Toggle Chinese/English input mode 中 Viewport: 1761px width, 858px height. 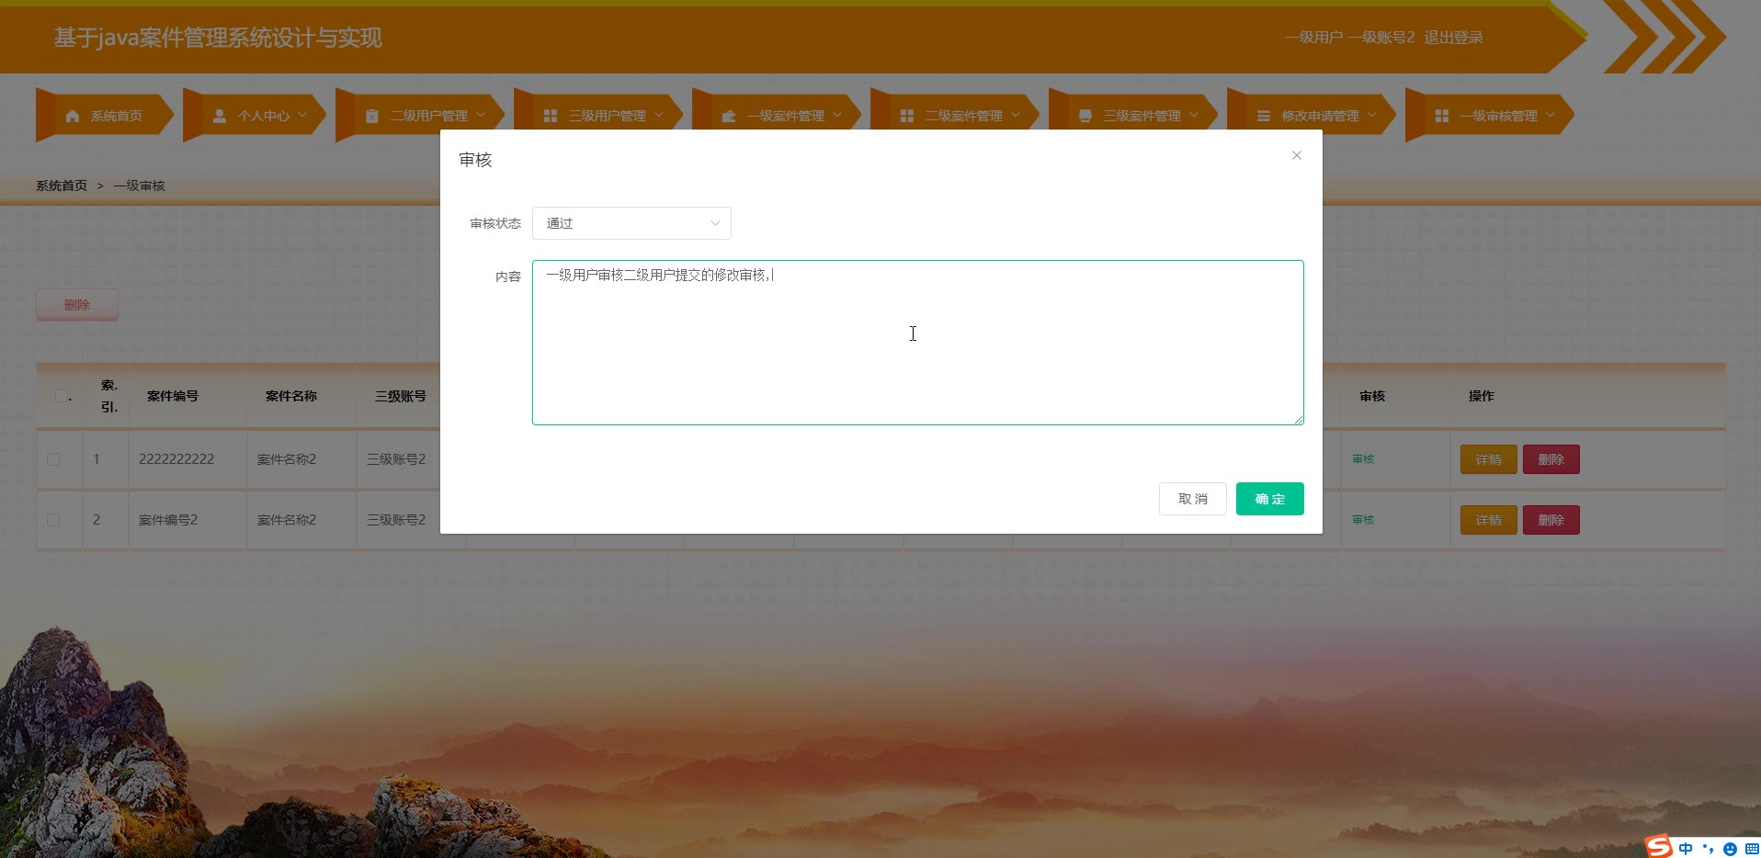1686,849
